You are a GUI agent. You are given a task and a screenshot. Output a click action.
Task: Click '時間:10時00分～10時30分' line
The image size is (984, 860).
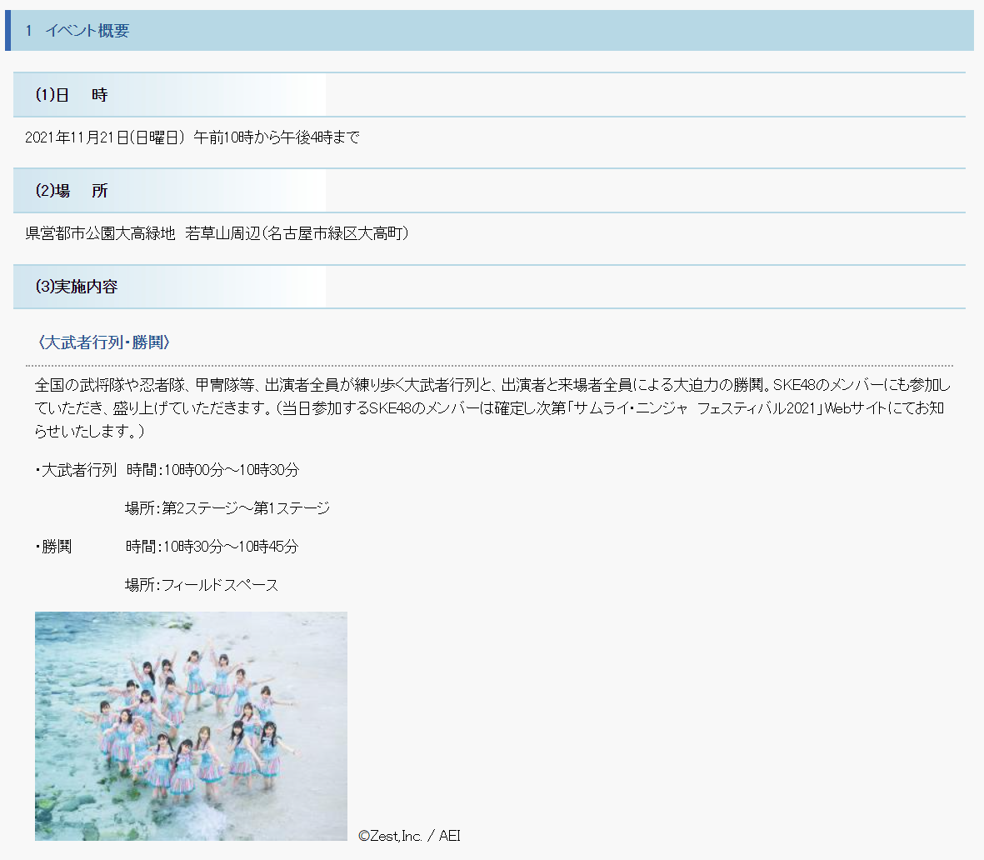coord(212,470)
